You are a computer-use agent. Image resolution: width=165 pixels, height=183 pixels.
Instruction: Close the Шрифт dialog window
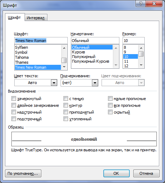(x=154, y=4)
